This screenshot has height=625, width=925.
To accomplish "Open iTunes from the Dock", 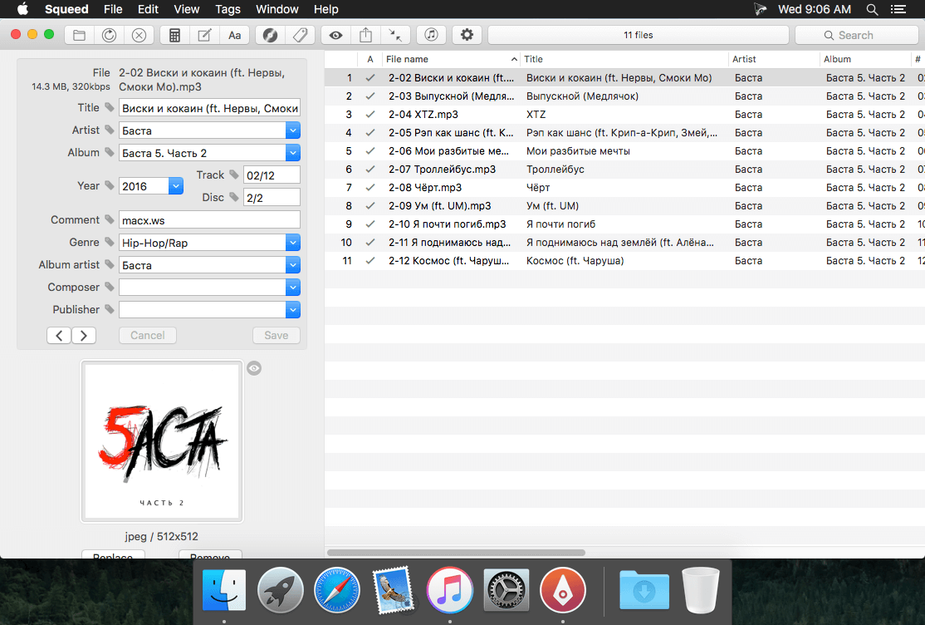I will point(449,589).
